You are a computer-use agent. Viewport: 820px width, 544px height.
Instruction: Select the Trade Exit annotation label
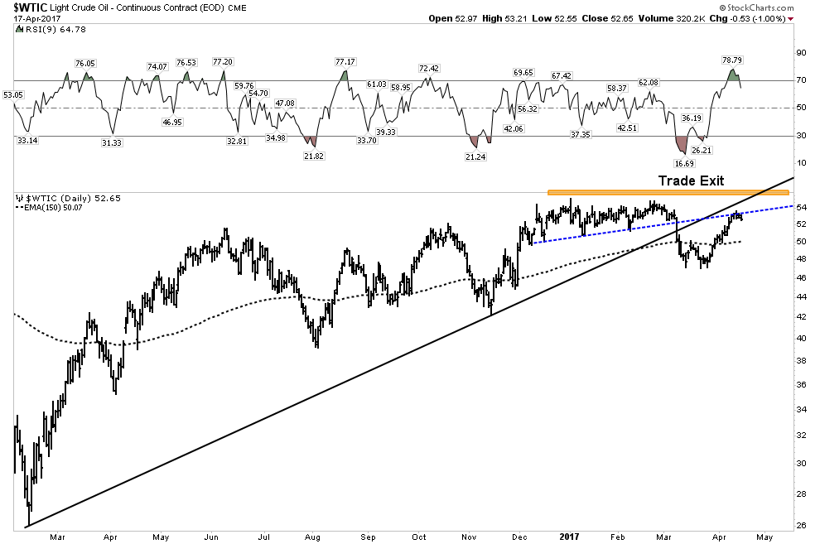click(x=691, y=181)
